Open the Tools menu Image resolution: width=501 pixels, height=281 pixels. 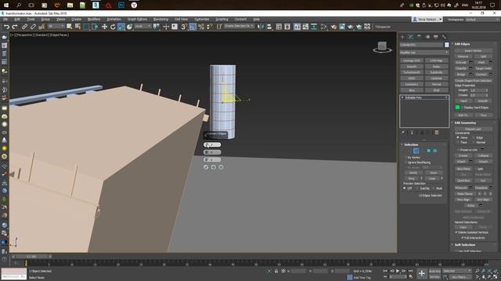(31, 20)
